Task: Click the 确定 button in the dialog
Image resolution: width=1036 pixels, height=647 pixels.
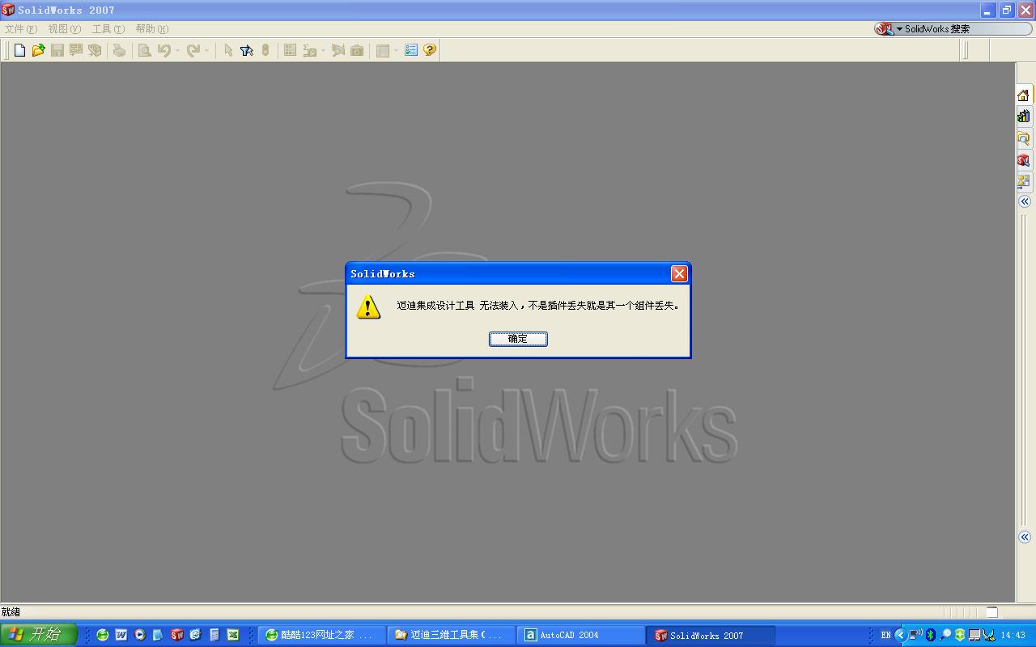Action: pyautogui.click(x=518, y=338)
